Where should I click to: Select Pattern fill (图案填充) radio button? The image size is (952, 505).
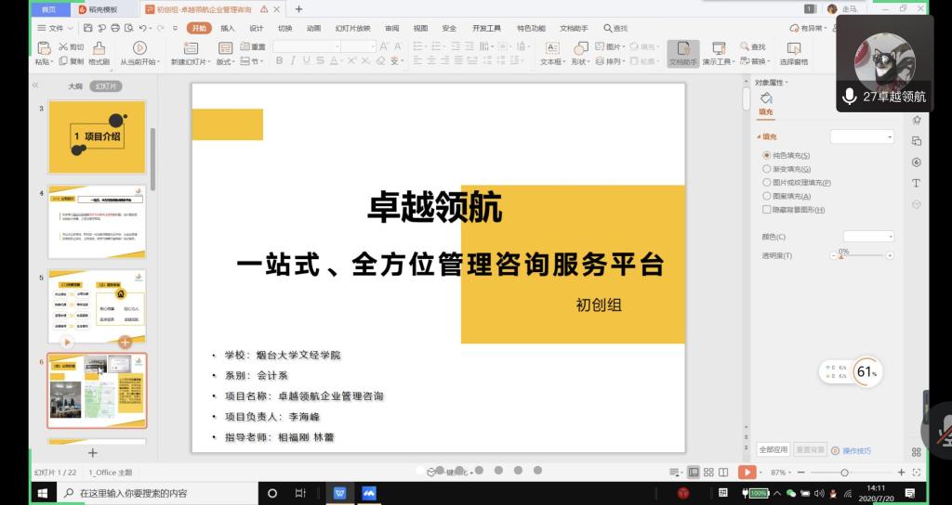click(x=767, y=196)
